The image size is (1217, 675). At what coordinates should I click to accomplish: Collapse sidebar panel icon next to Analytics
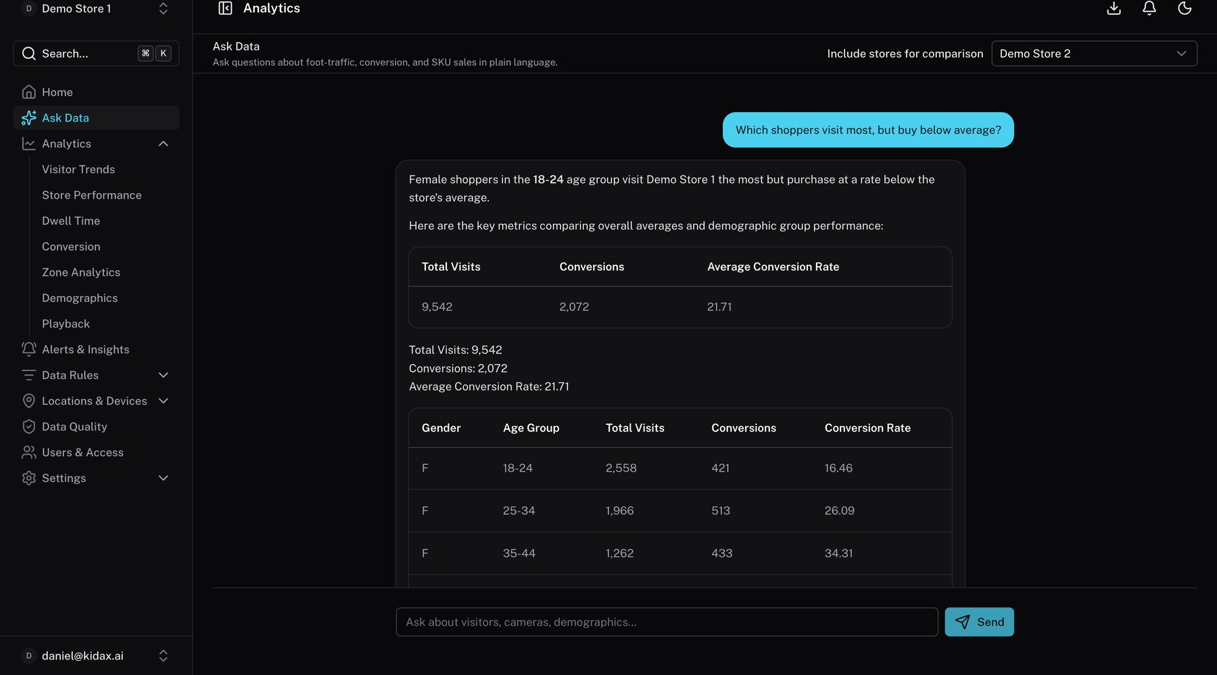(x=225, y=8)
